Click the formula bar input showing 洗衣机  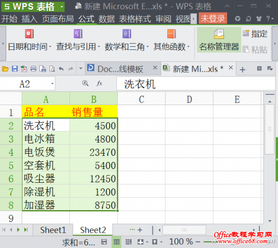click(x=195, y=84)
